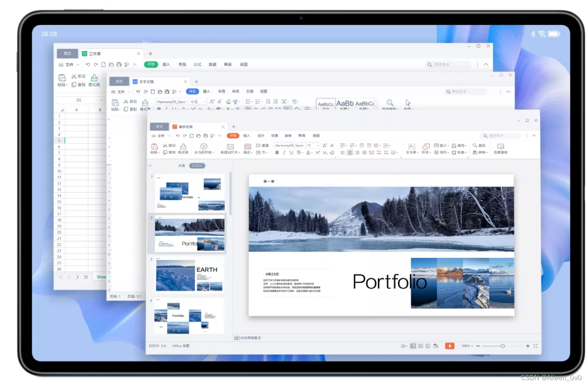
Task: Switch to Insert (插入) tab in presentation
Action: tap(246, 136)
